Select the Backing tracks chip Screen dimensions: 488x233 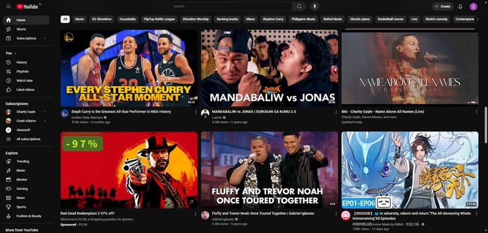tap(227, 19)
